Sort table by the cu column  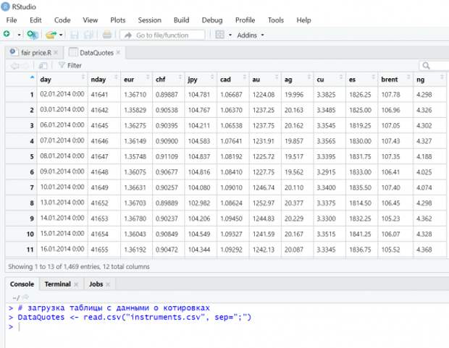(330, 80)
